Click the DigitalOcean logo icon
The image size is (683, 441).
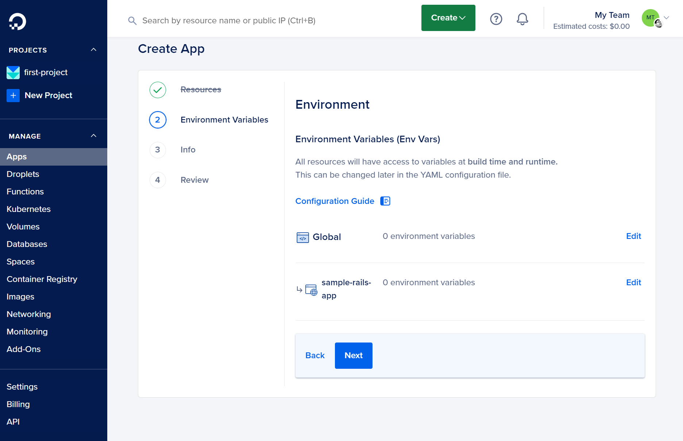(x=17, y=22)
